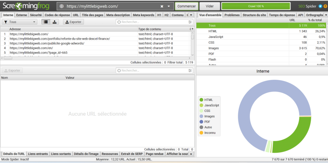This screenshot has height=163, width=328.
Task: Select row https://mylittlebigweb.com/publicite-google-adwords/
Action: pyautogui.click(x=95, y=44)
